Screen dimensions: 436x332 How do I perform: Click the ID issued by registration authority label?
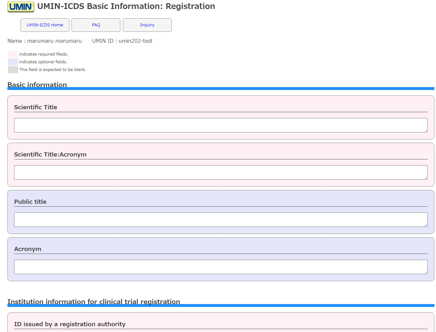[x=70, y=324]
